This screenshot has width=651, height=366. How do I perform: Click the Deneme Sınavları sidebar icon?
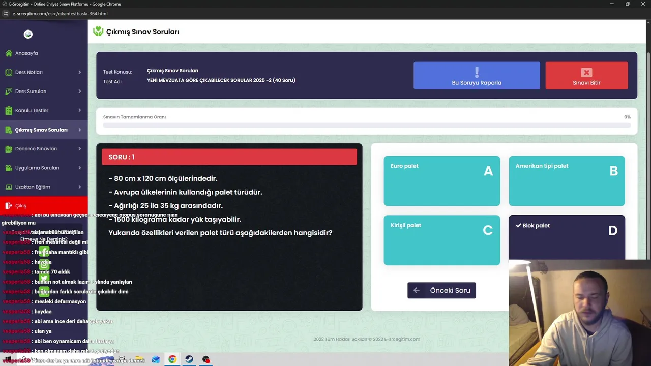(9, 149)
